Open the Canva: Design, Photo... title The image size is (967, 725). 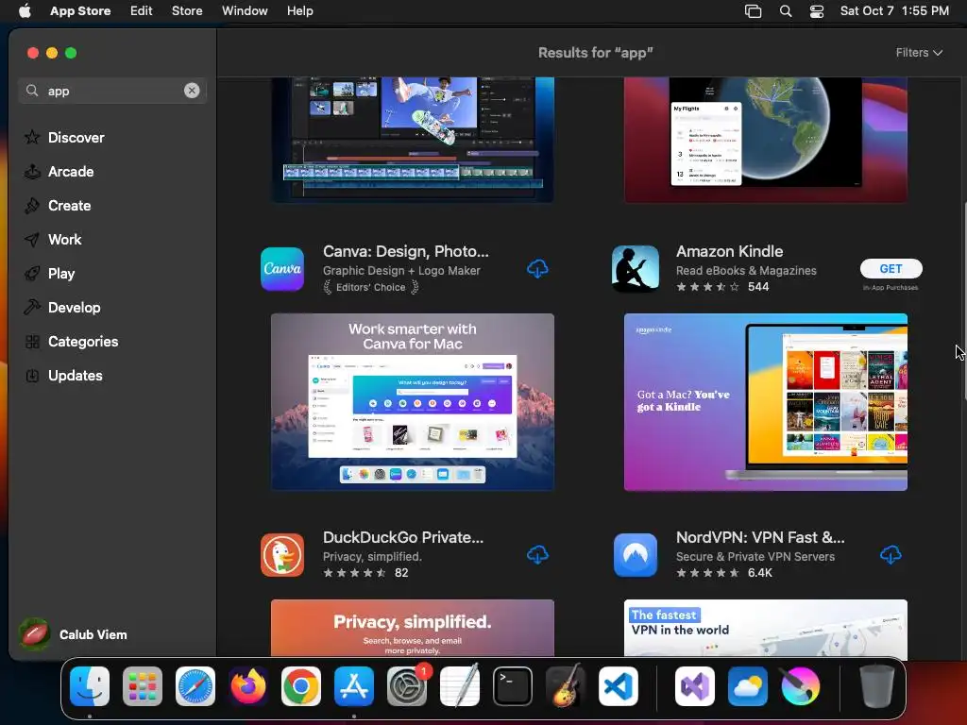[406, 251]
